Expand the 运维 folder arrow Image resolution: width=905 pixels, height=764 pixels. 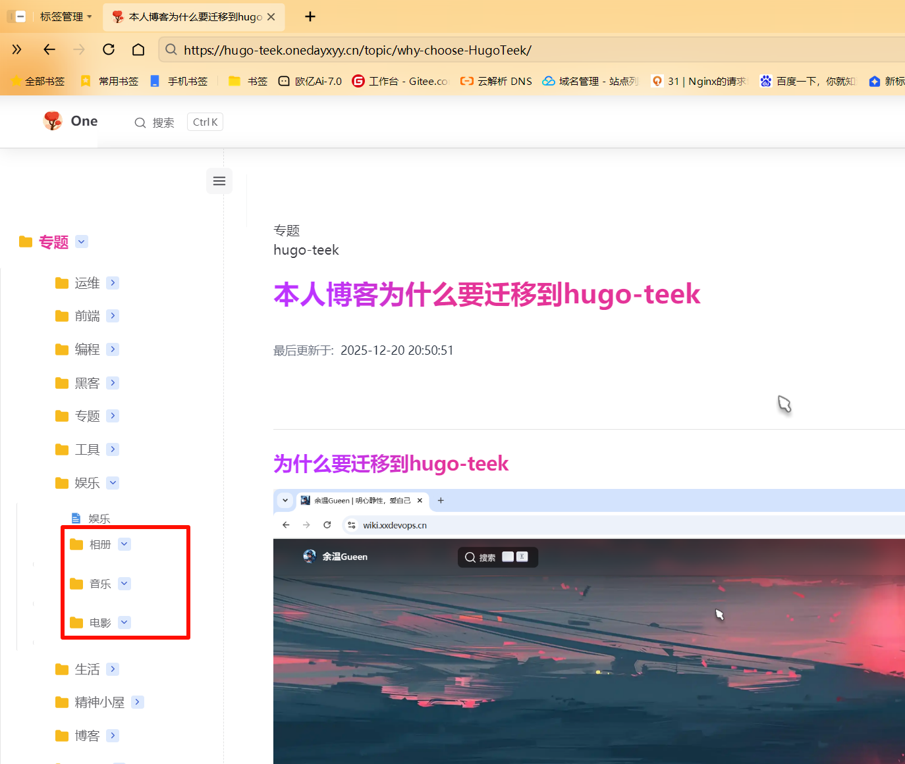coord(113,283)
